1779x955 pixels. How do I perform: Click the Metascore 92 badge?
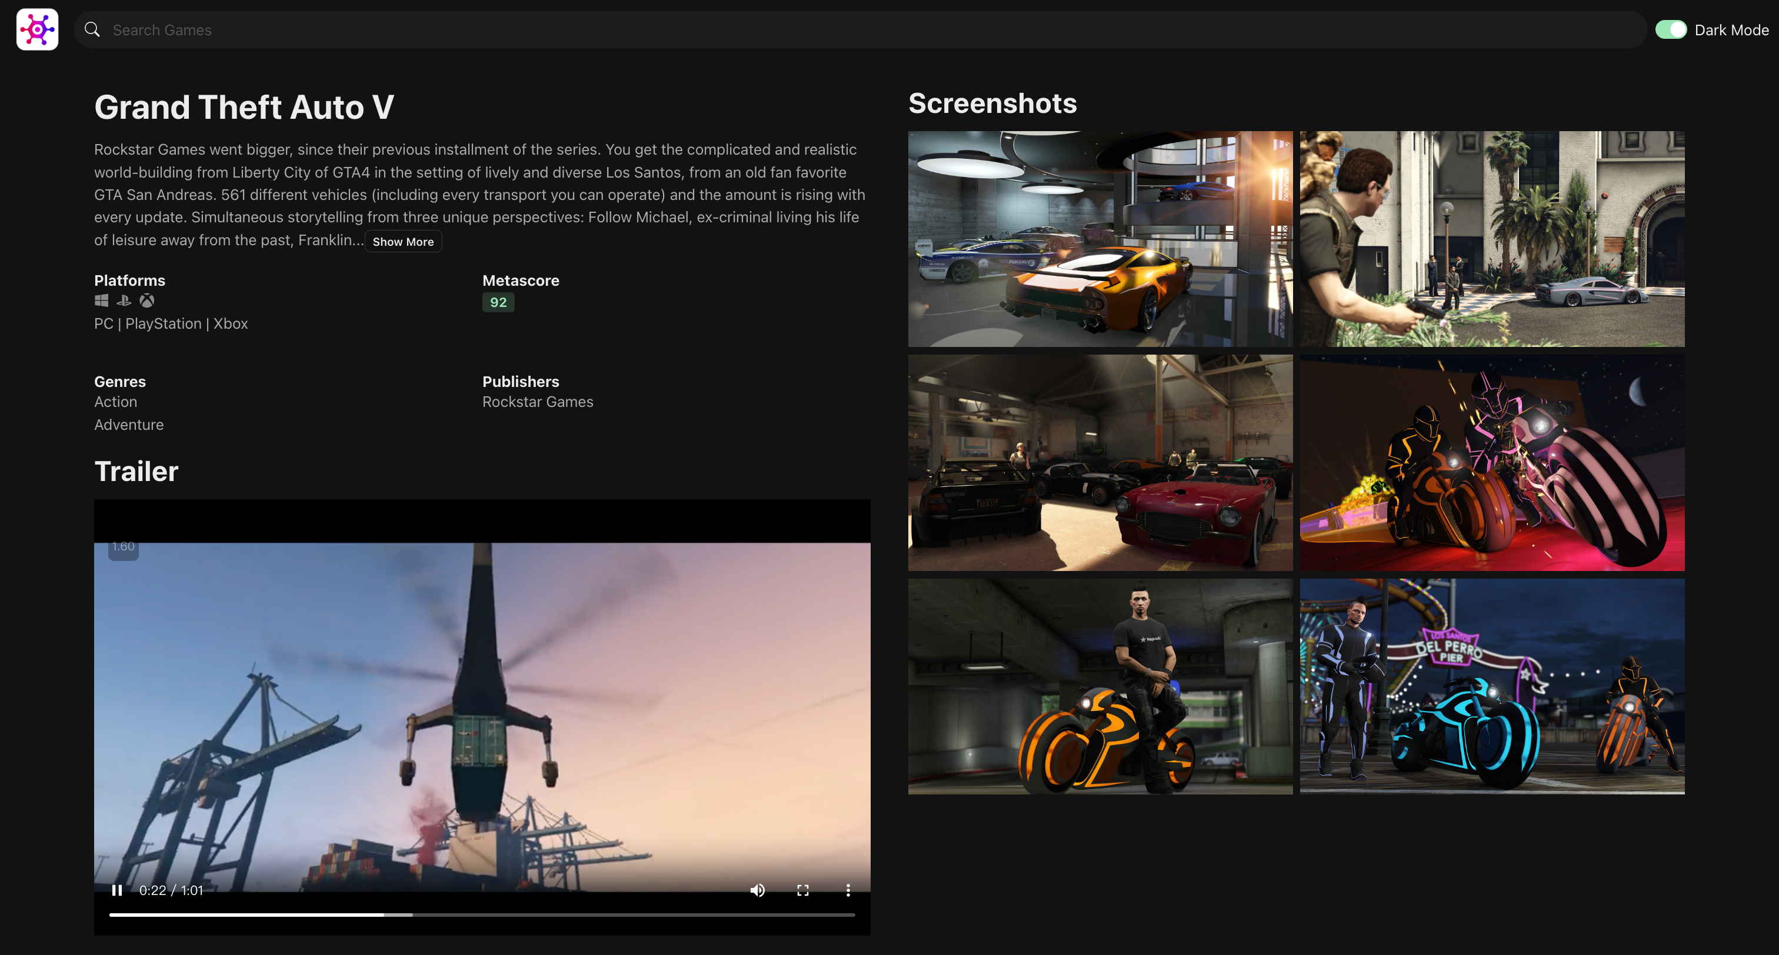coord(498,302)
